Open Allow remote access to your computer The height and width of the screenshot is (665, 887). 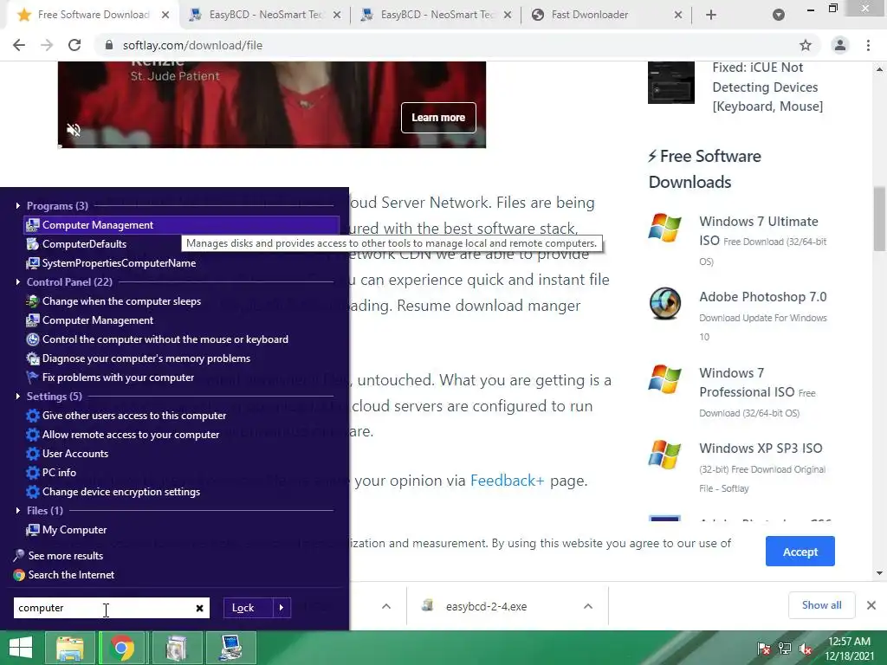tap(131, 435)
